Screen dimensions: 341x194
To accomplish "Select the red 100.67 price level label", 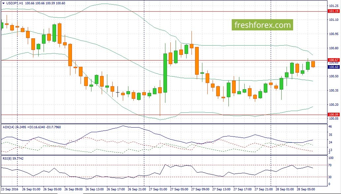I will pyautogui.click(x=334, y=60).
